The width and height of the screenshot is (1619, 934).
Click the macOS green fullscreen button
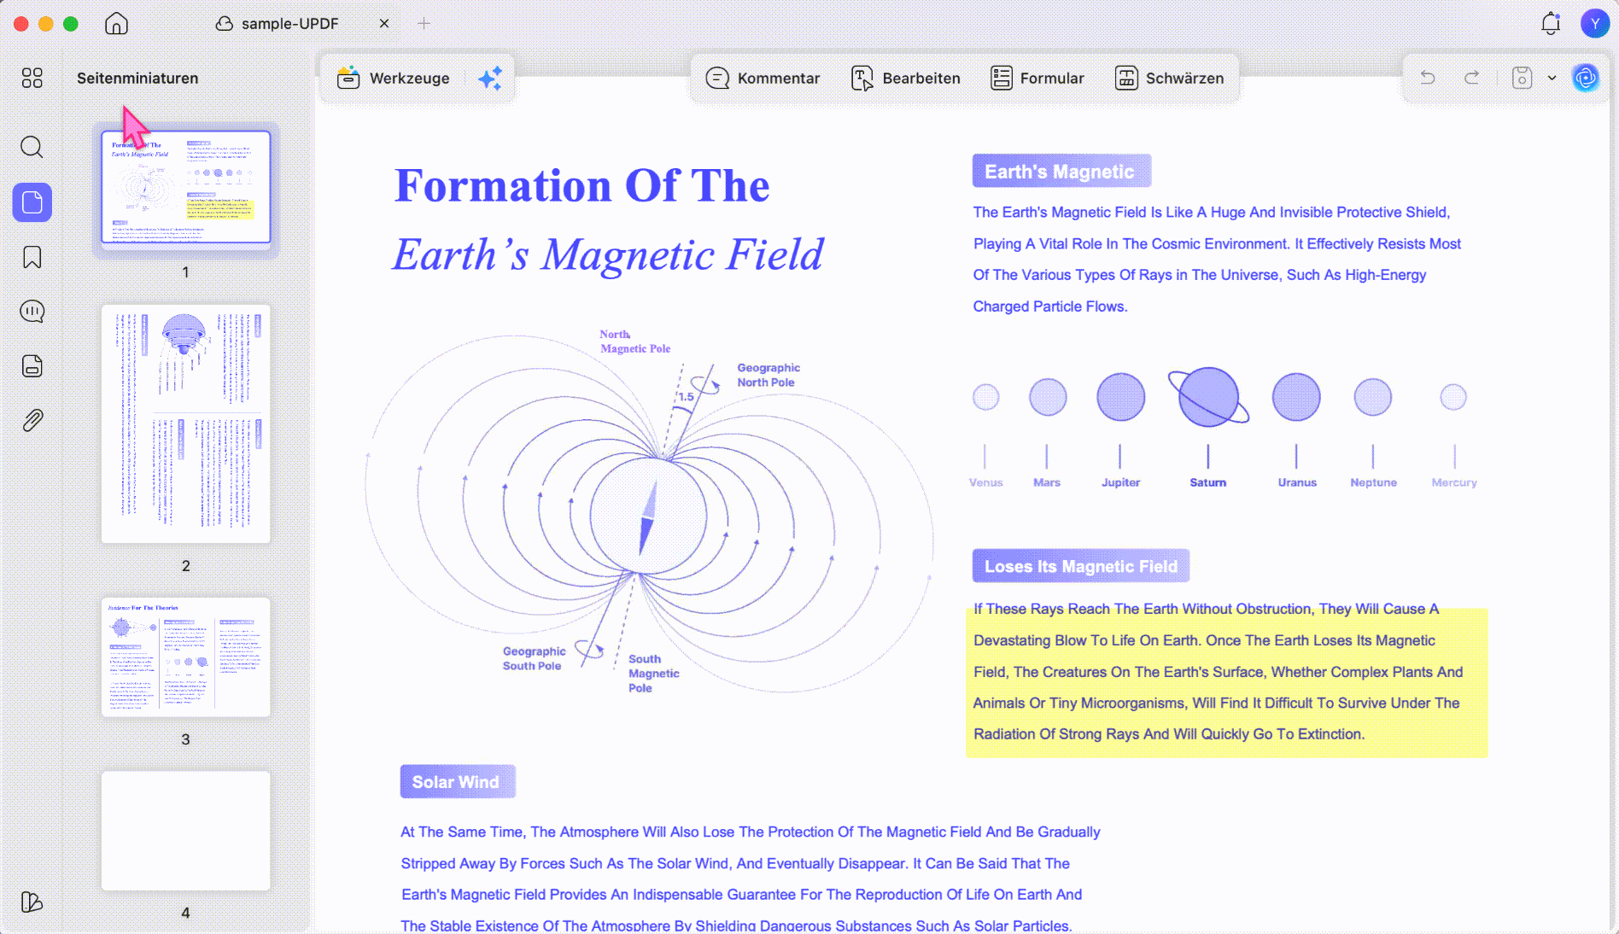[71, 24]
